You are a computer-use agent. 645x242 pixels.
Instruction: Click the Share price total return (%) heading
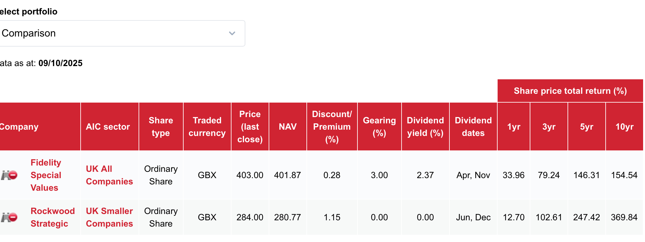(x=570, y=91)
